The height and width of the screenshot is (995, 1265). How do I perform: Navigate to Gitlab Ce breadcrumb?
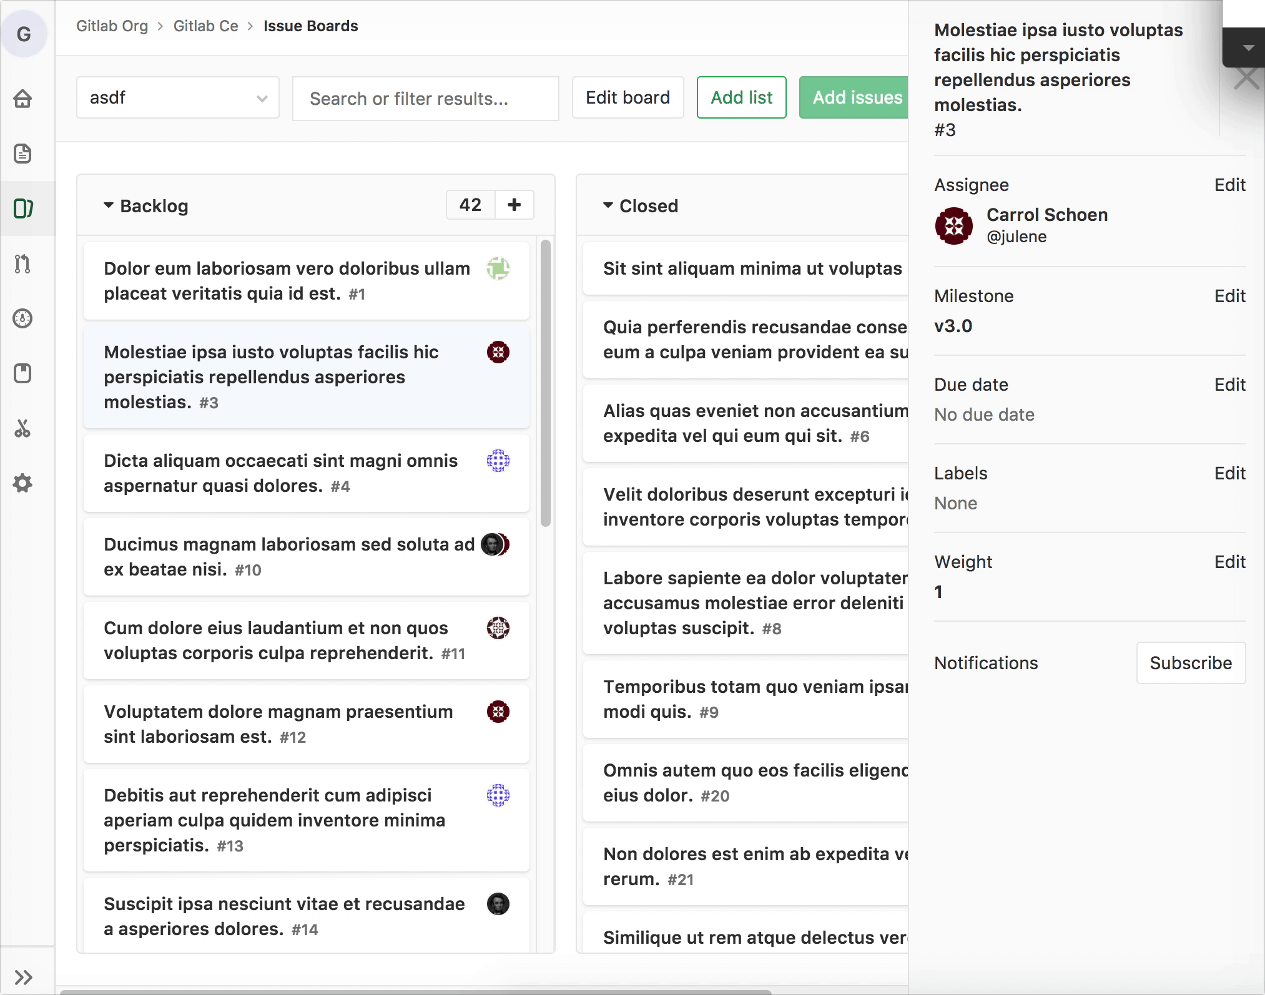pos(205,26)
